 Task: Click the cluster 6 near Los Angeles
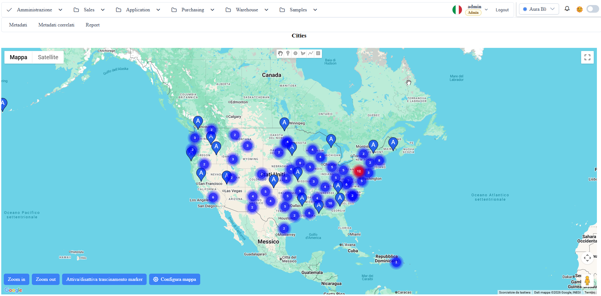pos(213,197)
